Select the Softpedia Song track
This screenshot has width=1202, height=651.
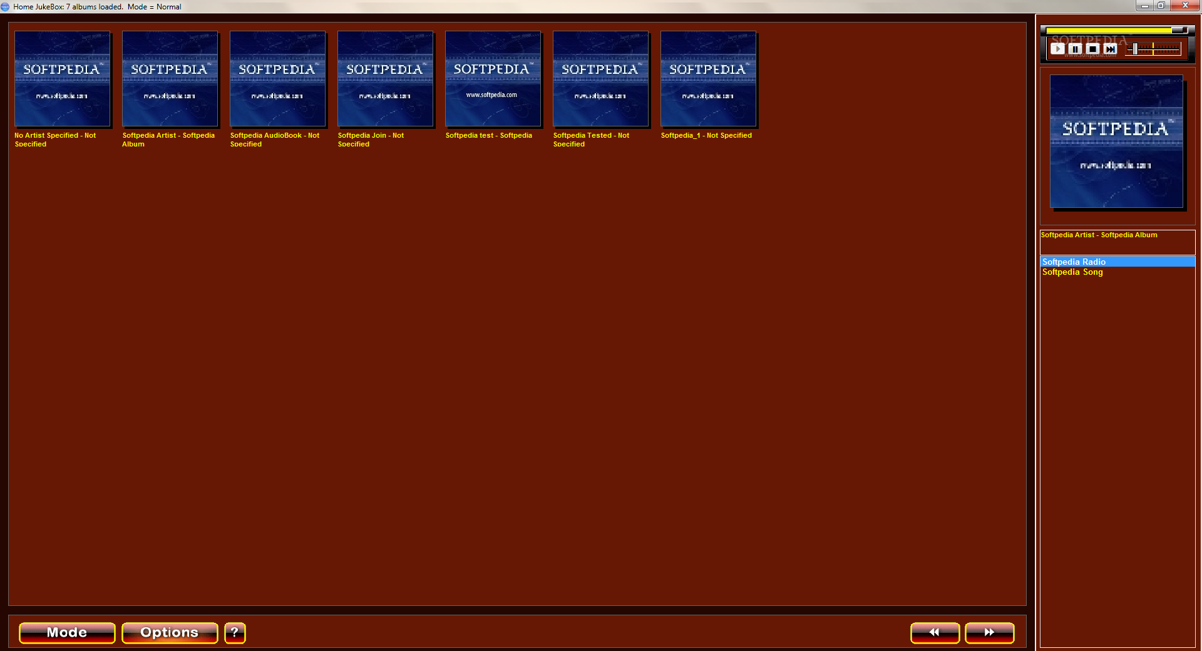pos(1117,272)
